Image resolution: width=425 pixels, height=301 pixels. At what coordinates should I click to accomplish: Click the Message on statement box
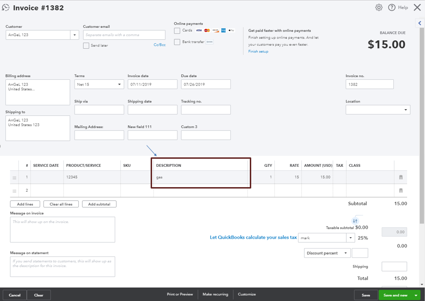[x=62, y=267]
